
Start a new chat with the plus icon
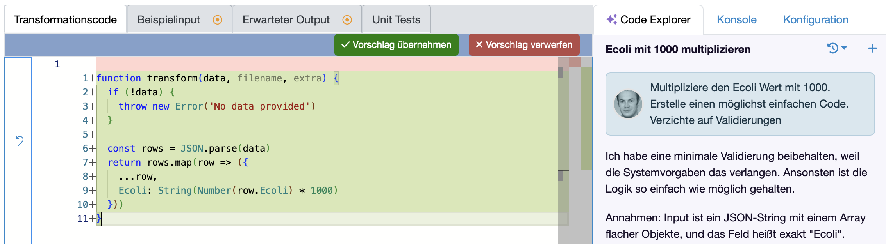(x=872, y=48)
